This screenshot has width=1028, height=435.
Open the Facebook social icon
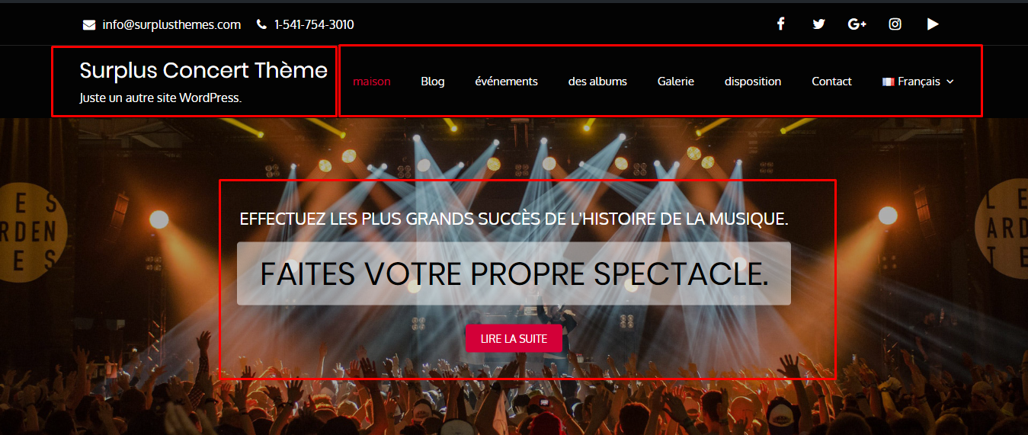[x=780, y=24]
